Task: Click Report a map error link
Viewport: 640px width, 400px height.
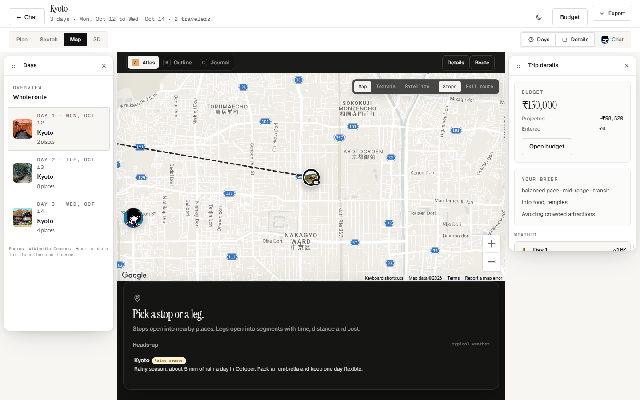Action: coord(484,278)
